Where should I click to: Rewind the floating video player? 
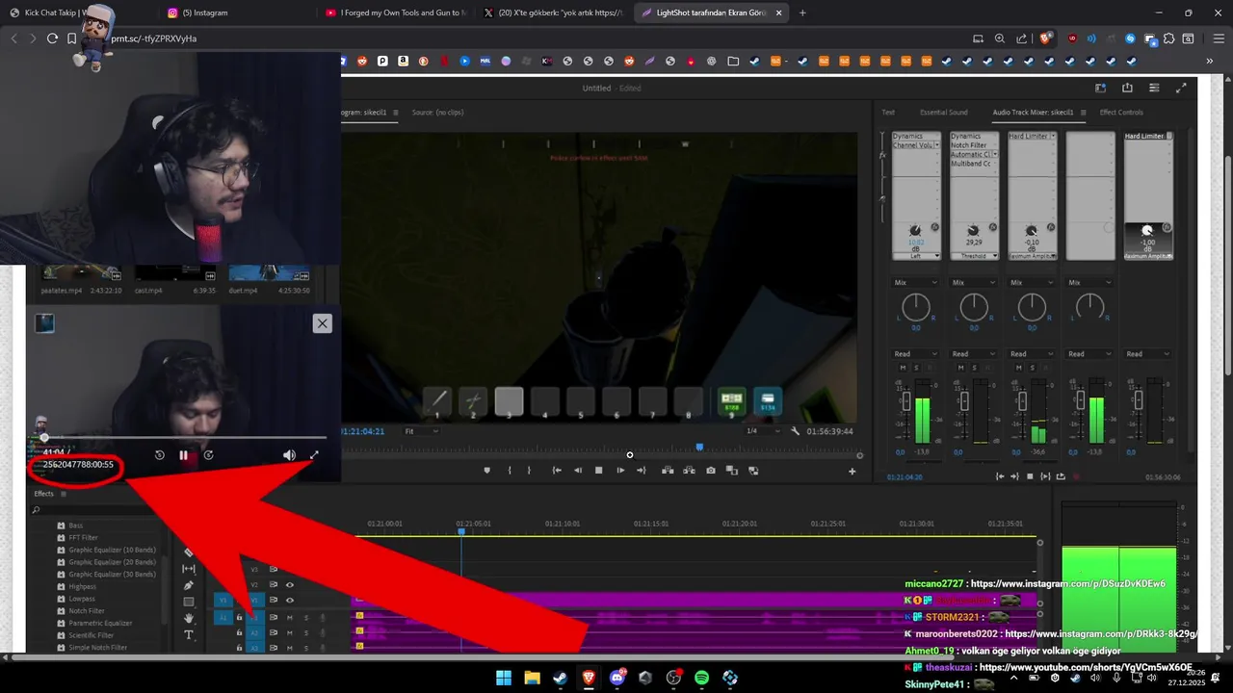160,455
